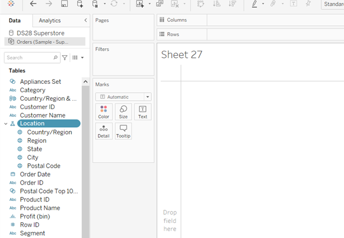
Task: Open the Color marks card
Action: 103,111
